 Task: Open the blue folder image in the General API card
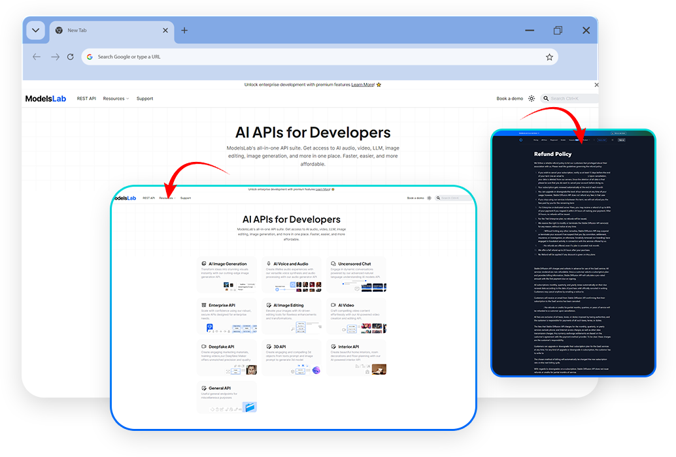click(250, 407)
